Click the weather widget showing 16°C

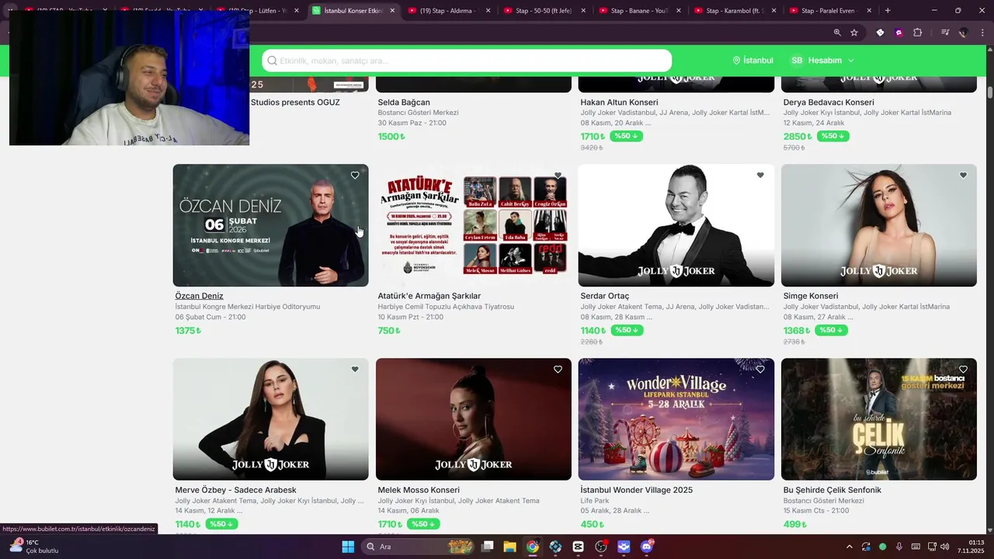click(x=34, y=547)
